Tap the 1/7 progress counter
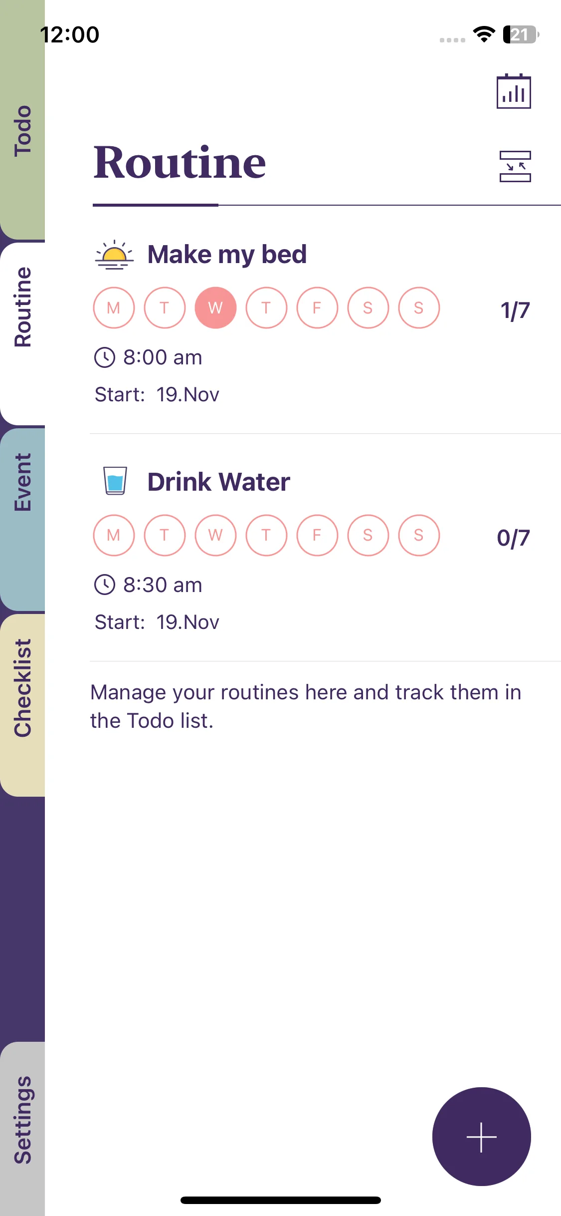 [x=515, y=310]
